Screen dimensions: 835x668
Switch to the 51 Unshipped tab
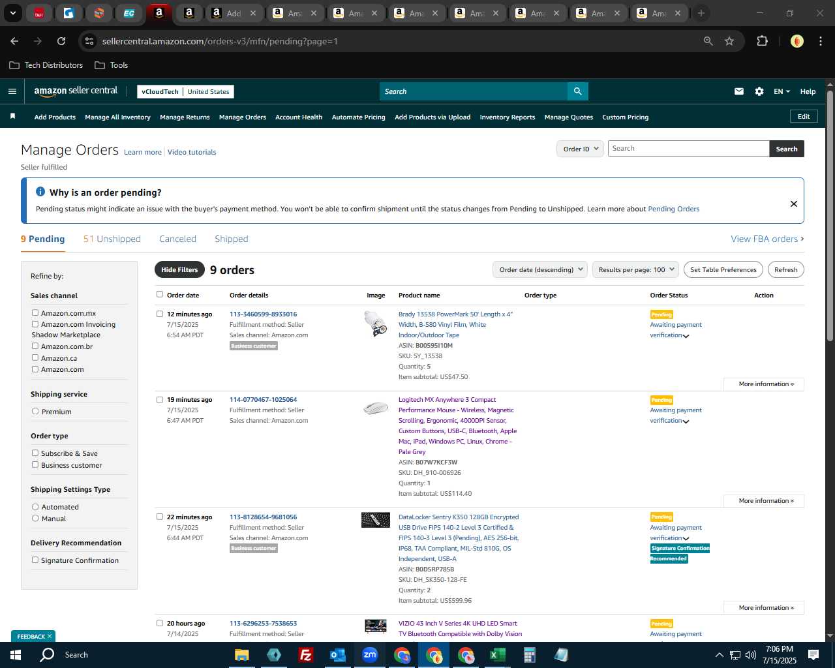(112, 239)
